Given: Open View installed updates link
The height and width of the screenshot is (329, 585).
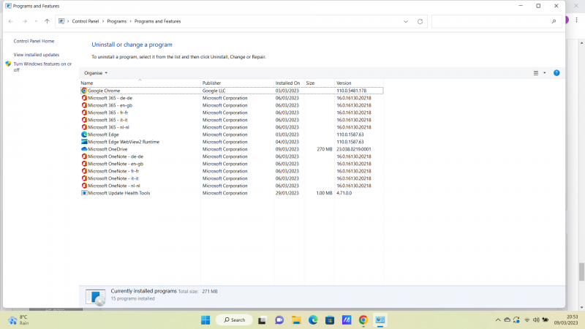Looking at the screenshot, I should [x=37, y=54].
